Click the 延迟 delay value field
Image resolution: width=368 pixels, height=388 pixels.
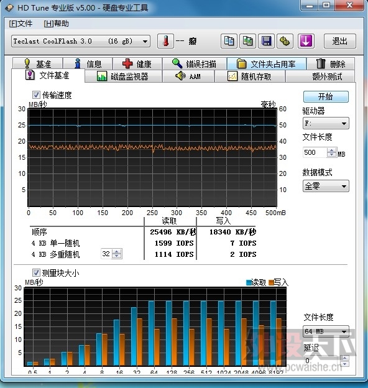click(x=321, y=361)
